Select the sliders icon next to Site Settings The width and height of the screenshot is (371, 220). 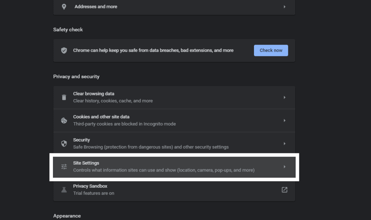(64, 167)
